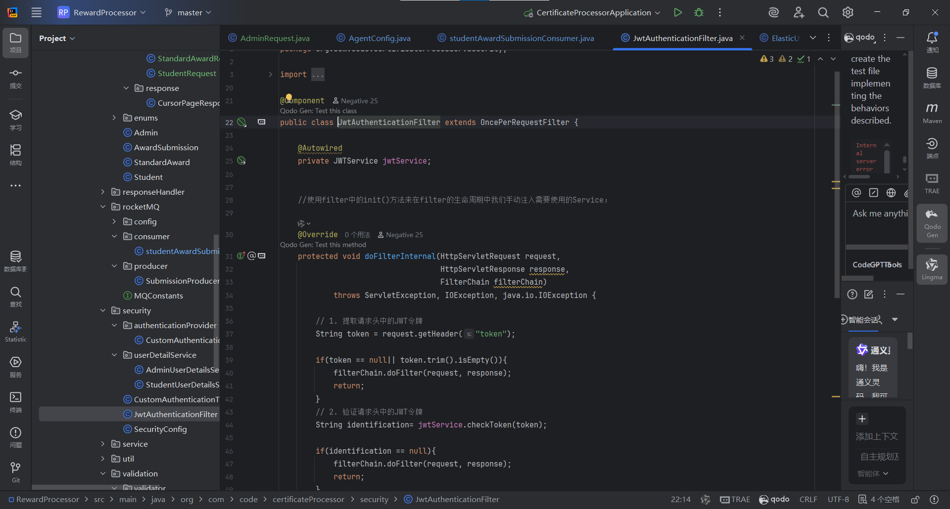Expand the enums folder

click(114, 118)
